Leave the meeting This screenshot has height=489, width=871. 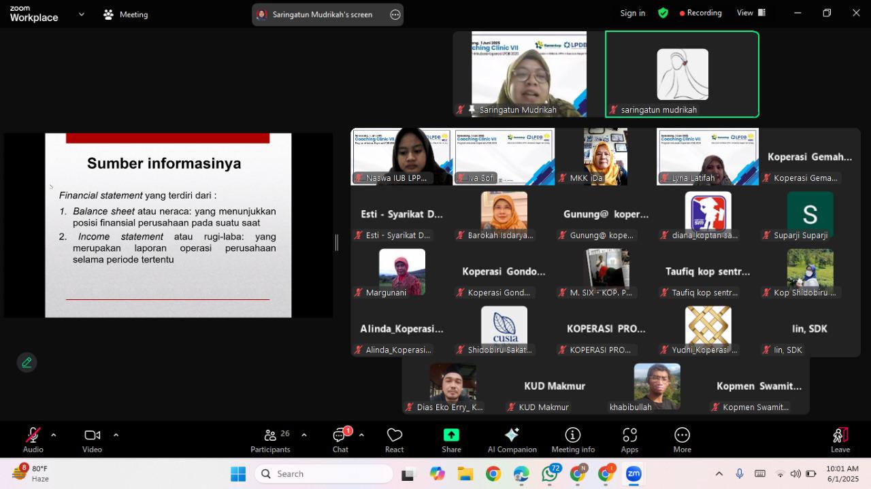(x=840, y=440)
